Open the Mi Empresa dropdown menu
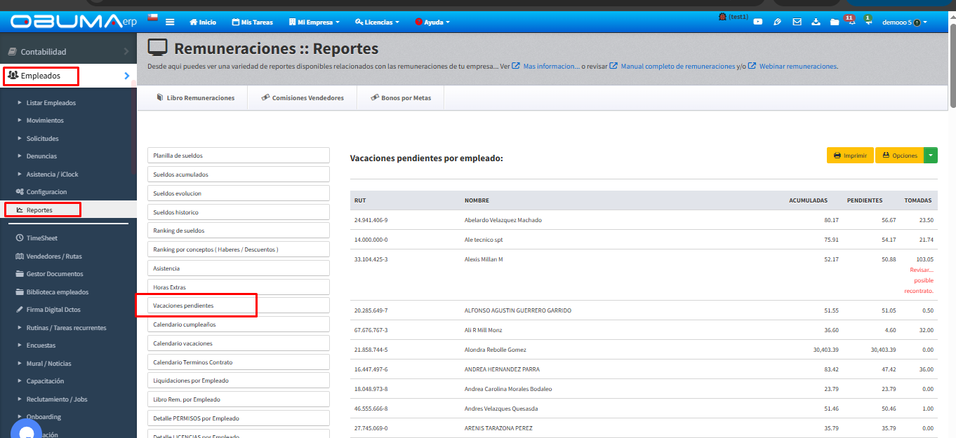Image resolution: width=956 pixels, height=438 pixels. [314, 22]
